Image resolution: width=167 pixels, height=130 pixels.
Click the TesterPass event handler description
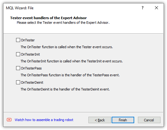click(x=70, y=75)
